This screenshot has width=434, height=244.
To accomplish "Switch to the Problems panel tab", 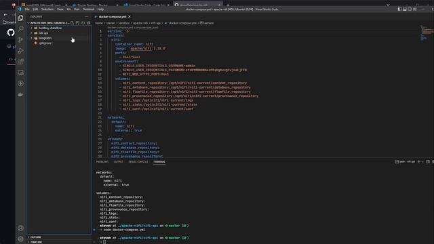I will tap(102, 162).
